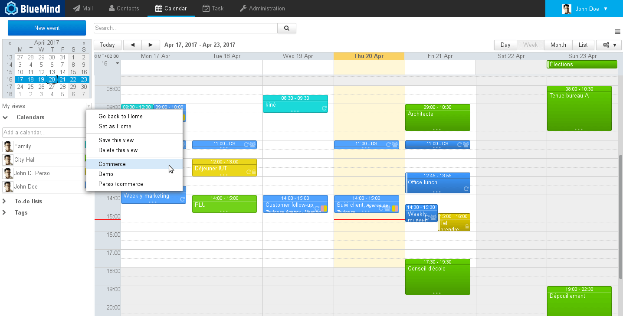
Task: Open the hamburger menu icon
Action: 617,32
